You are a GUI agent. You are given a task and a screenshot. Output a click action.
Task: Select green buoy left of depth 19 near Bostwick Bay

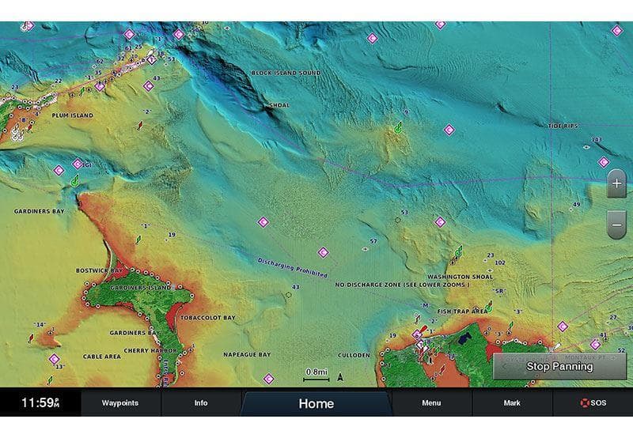point(138,240)
